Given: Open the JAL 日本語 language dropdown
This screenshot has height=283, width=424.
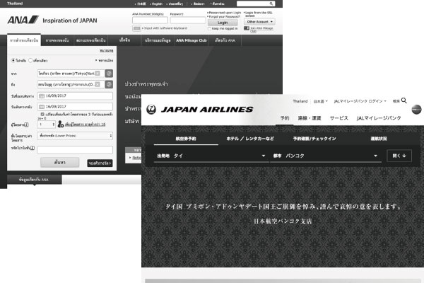Looking at the screenshot, I should [x=320, y=101].
